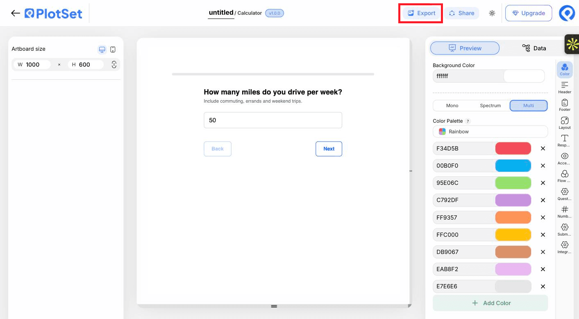Click the v1.0.0 version badge

tap(275, 13)
